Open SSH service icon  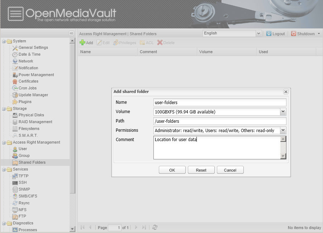(15, 183)
